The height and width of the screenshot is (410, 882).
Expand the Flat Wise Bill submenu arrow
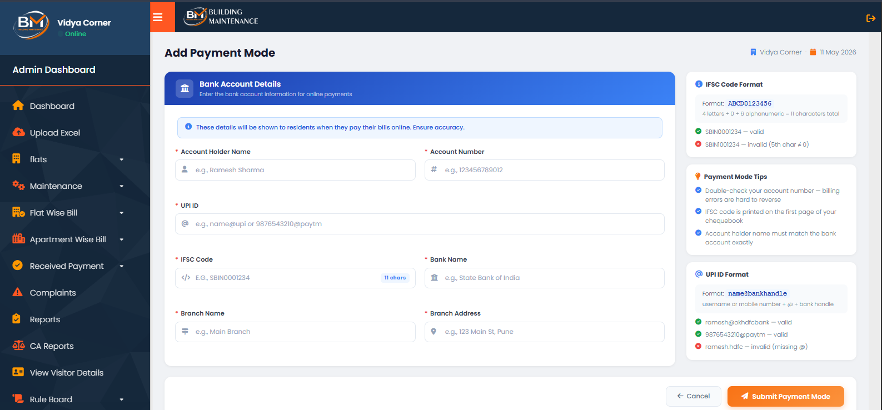121,213
